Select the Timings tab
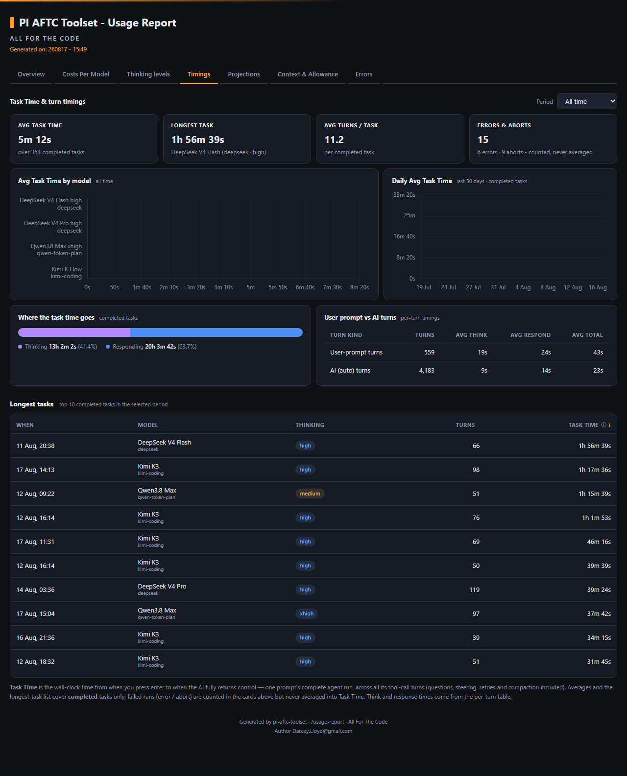Viewport: 627px width, 776px height. coord(199,74)
